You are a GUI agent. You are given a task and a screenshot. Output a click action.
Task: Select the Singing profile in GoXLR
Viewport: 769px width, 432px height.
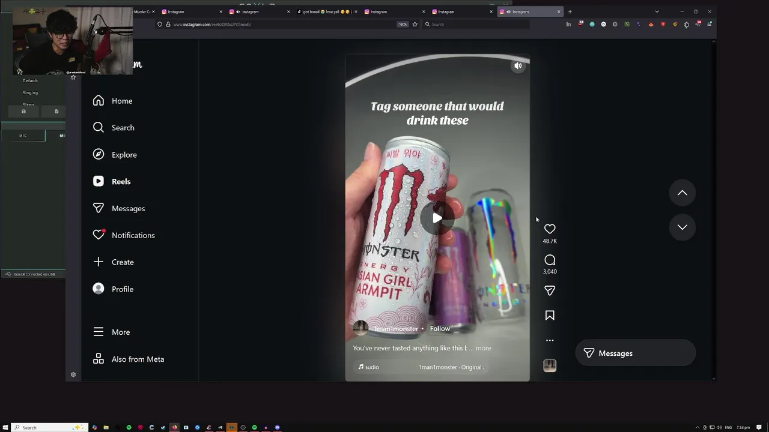(30, 93)
